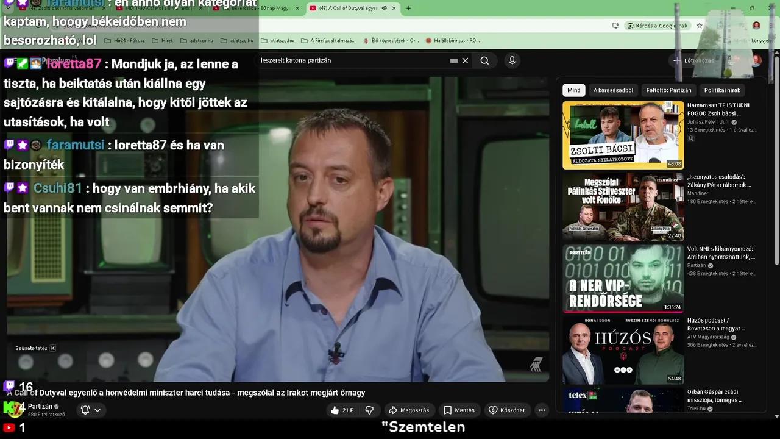
Task: Open the Telex Orbán Gáspár video thumbnail
Action: pos(623,401)
